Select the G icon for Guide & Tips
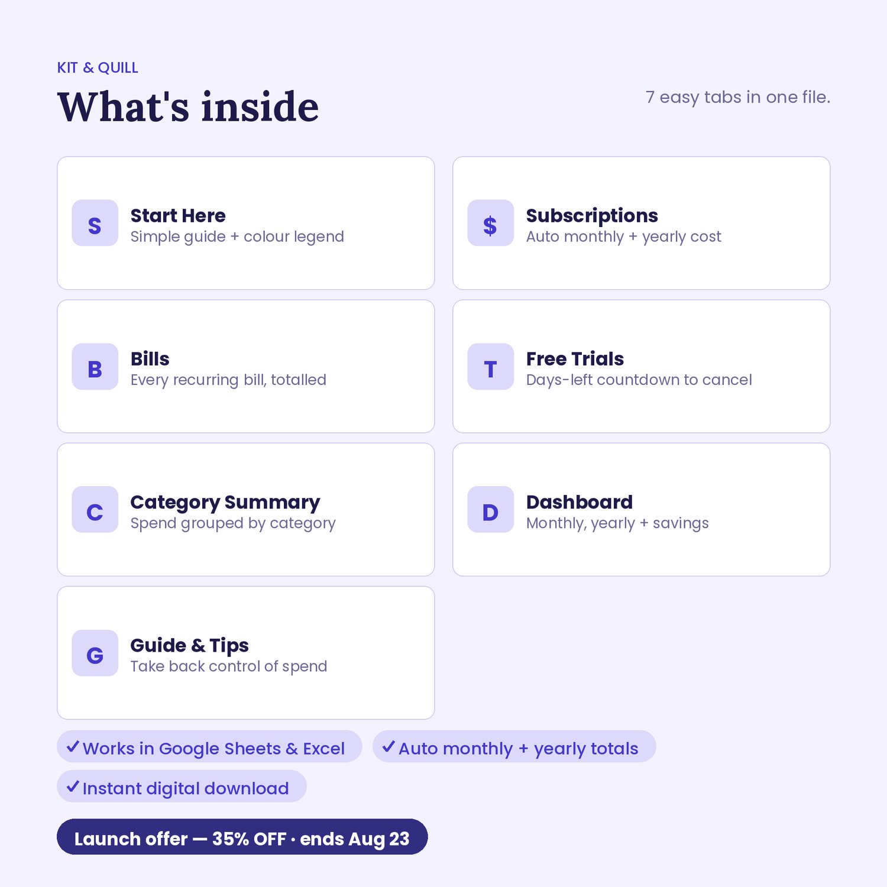The width and height of the screenshot is (887, 887). pyautogui.click(x=95, y=653)
